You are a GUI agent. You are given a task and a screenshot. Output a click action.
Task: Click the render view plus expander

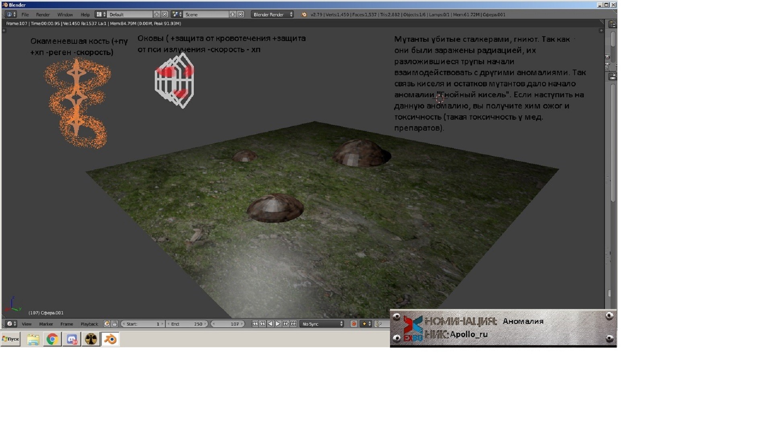(601, 31)
